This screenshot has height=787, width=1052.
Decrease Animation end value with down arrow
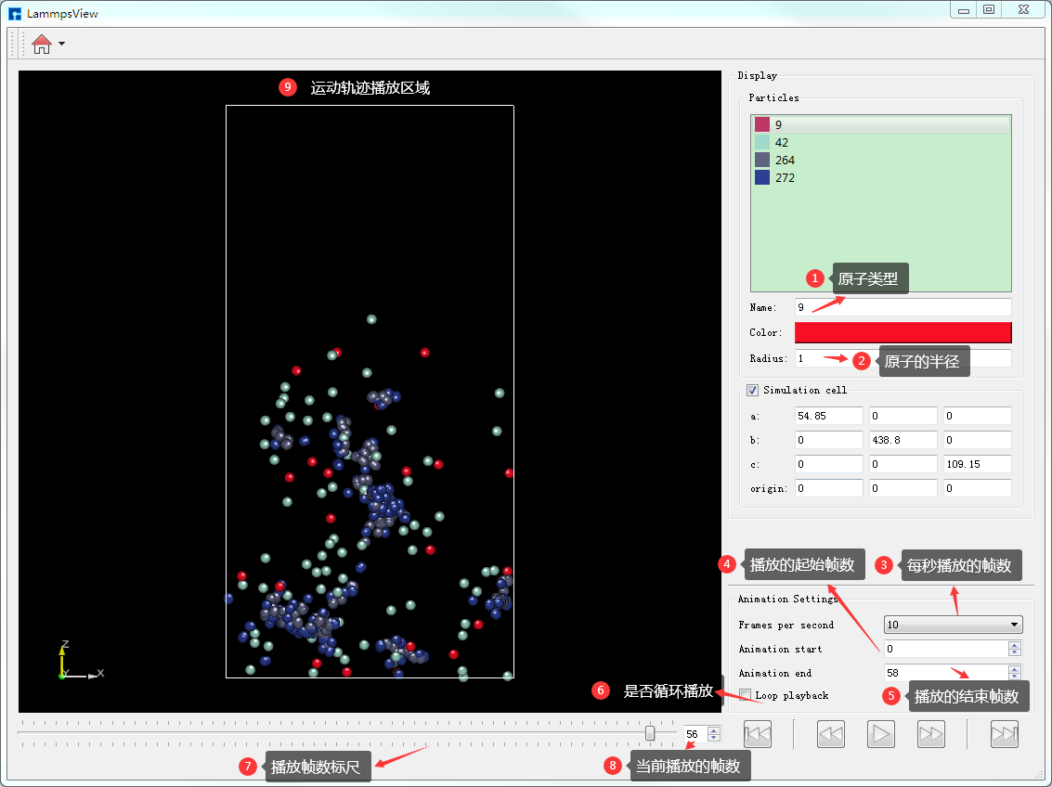[1015, 677]
